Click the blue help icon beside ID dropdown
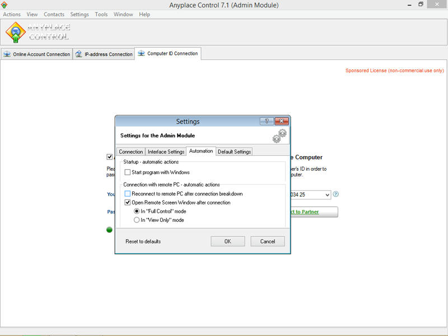This screenshot has width=448, height=336. coord(335,194)
